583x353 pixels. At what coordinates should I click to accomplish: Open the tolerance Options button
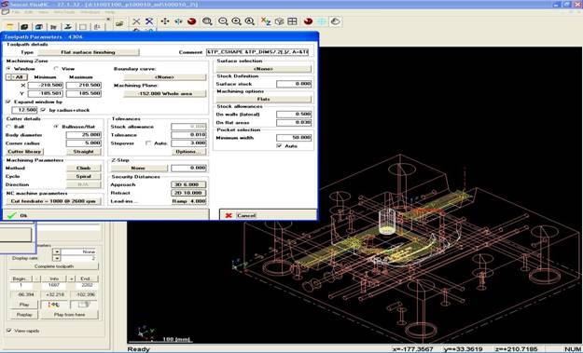tap(188, 152)
